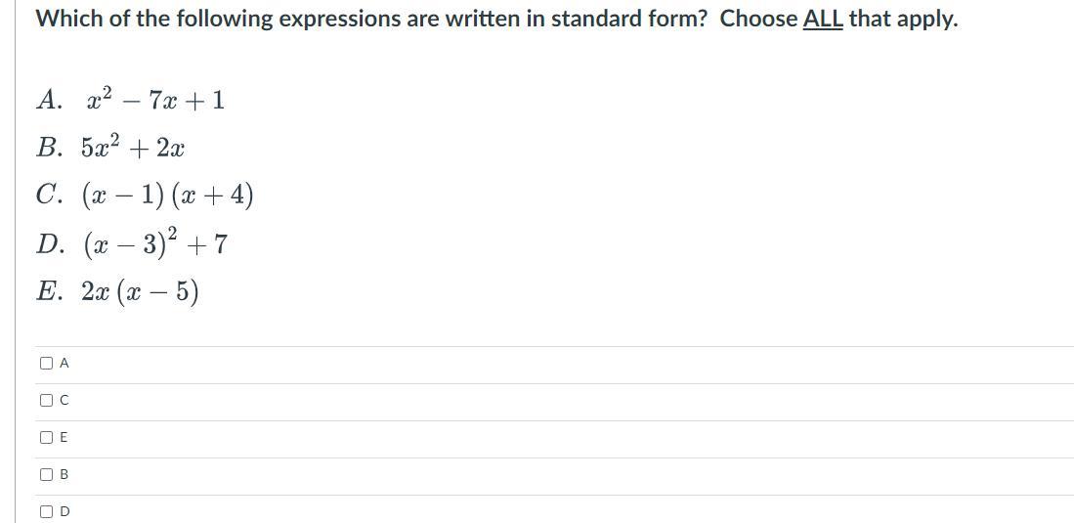Click the underlined word ALL in question
This screenshot has width=1074, height=523.
click(823, 19)
